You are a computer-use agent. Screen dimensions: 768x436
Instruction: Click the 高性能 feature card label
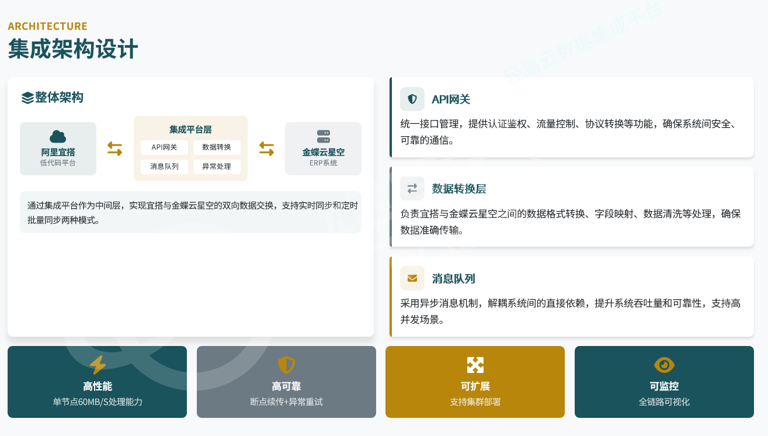(x=98, y=386)
